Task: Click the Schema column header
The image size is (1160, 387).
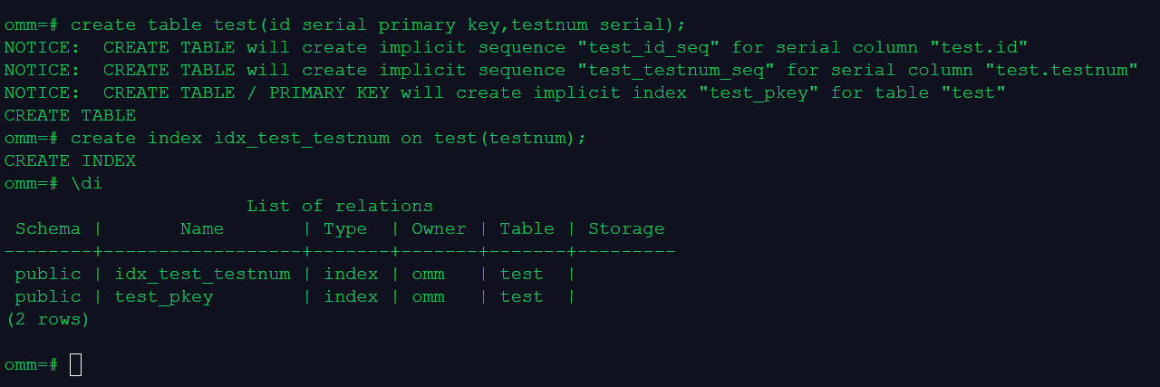Action: (x=47, y=228)
